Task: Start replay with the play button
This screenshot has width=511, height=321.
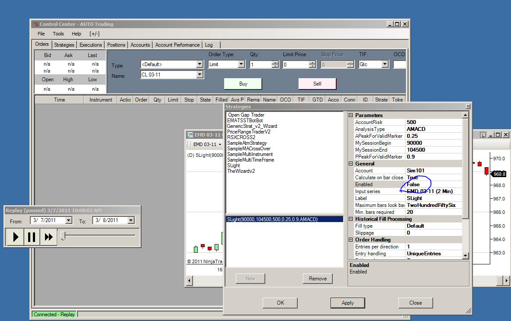Action: [15, 237]
